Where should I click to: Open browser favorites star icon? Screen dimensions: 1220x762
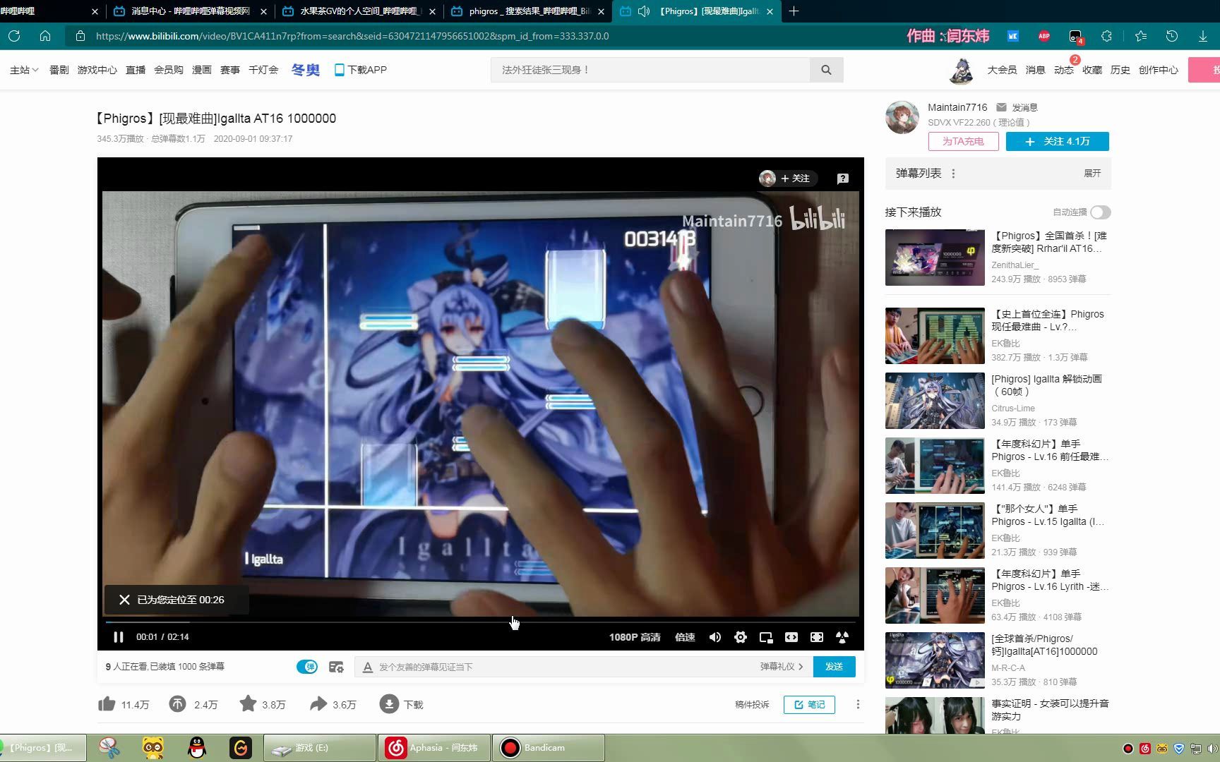pyautogui.click(x=1141, y=36)
